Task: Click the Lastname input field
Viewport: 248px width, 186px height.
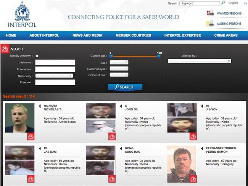Action: coord(55,62)
